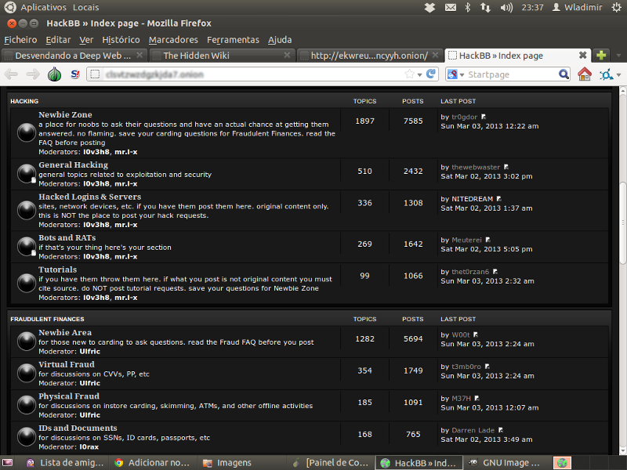
Task: Expand the address bar history dropdown arrow
Action: pyautogui.click(x=419, y=74)
